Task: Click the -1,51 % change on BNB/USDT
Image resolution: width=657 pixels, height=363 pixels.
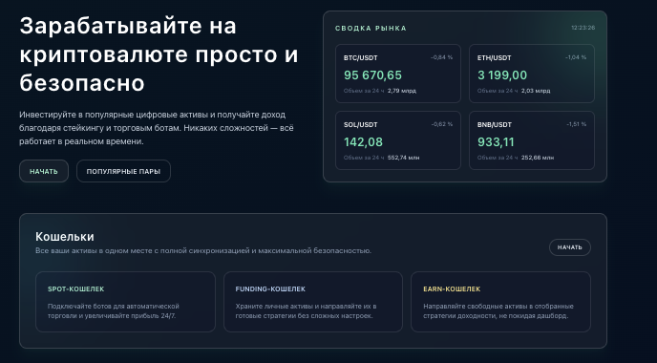Action: [x=576, y=124]
